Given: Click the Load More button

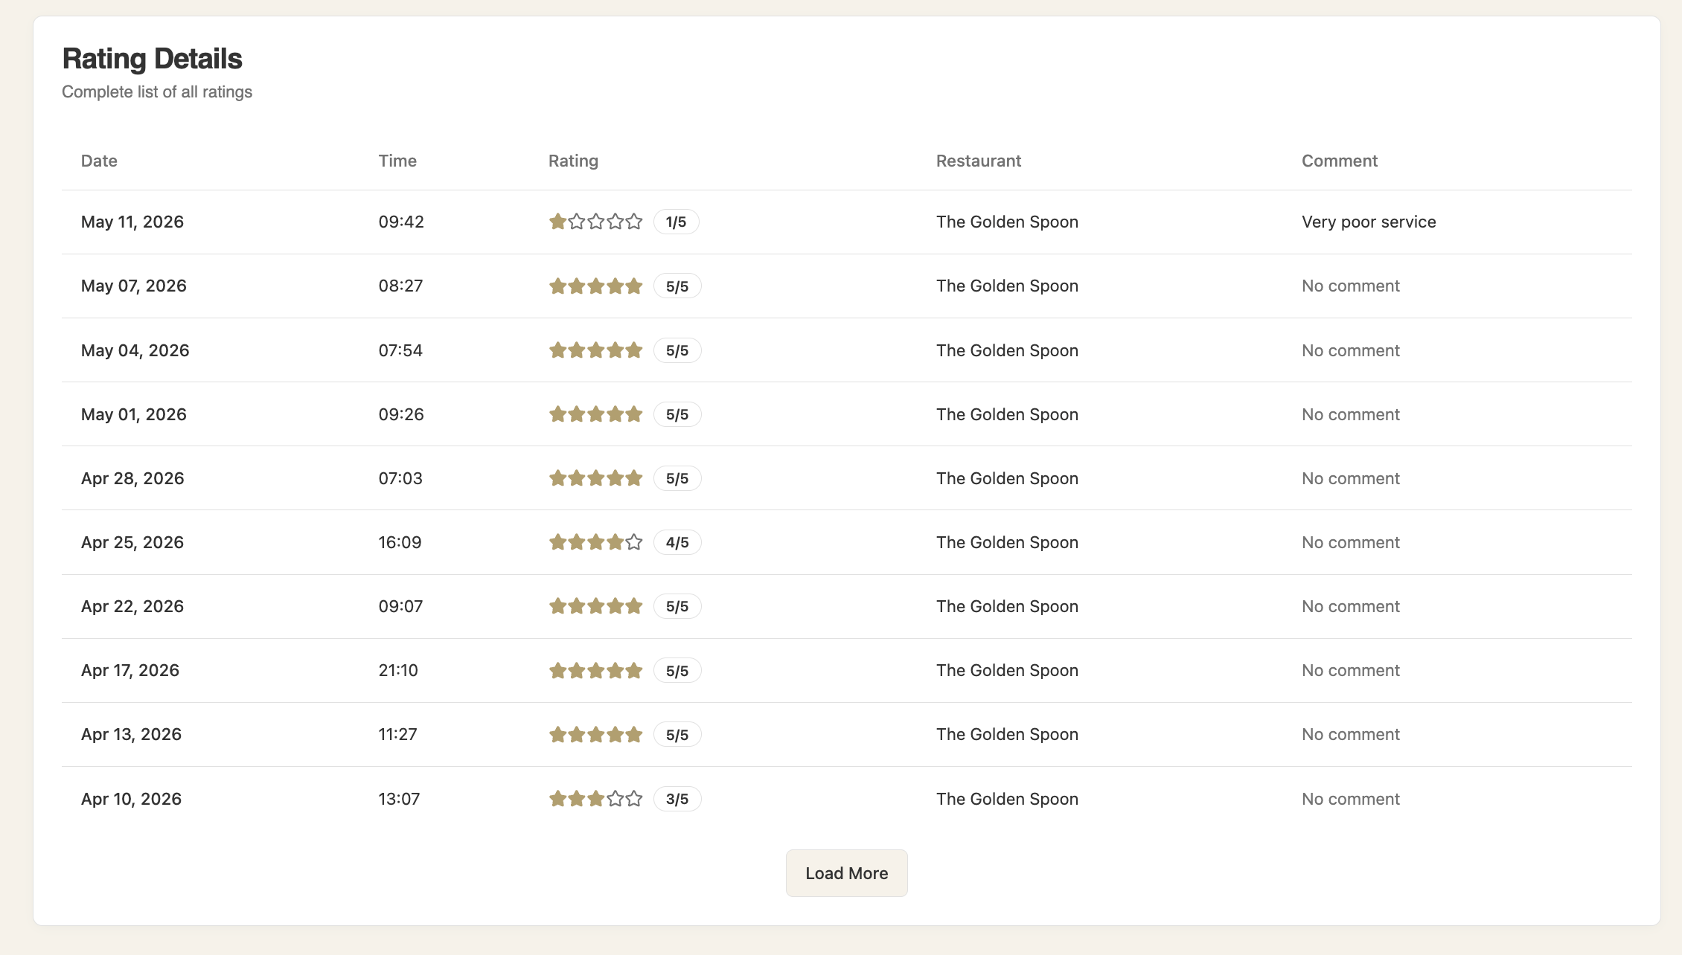Looking at the screenshot, I should click(846, 873).
